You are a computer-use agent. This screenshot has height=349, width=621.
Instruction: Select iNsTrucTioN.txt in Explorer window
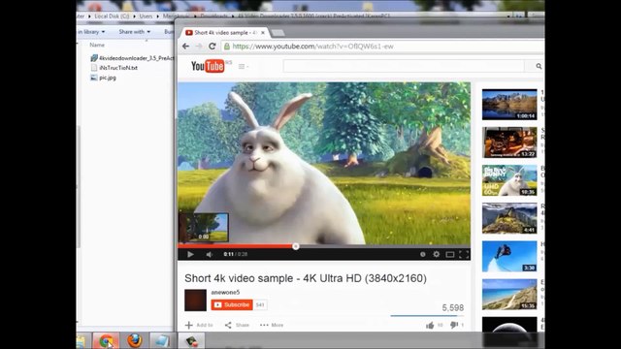(114, 68)
